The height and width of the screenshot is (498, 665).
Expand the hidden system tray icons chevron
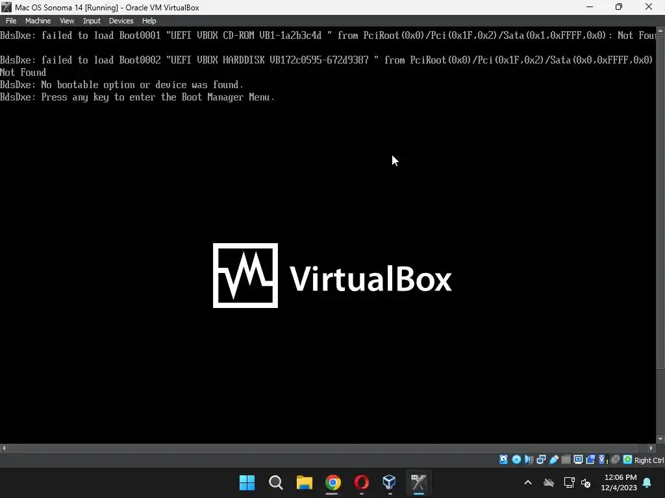(x=528, y=482)
